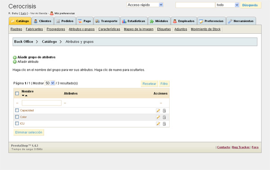The image size is (270, 170).
Task: Tick the select-all checkbox in table header
Action: coord(17,93)
